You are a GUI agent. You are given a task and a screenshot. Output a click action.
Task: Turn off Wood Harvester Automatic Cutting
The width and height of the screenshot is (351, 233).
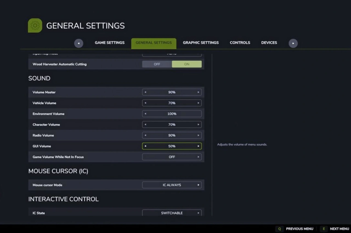tap(157, 64)
